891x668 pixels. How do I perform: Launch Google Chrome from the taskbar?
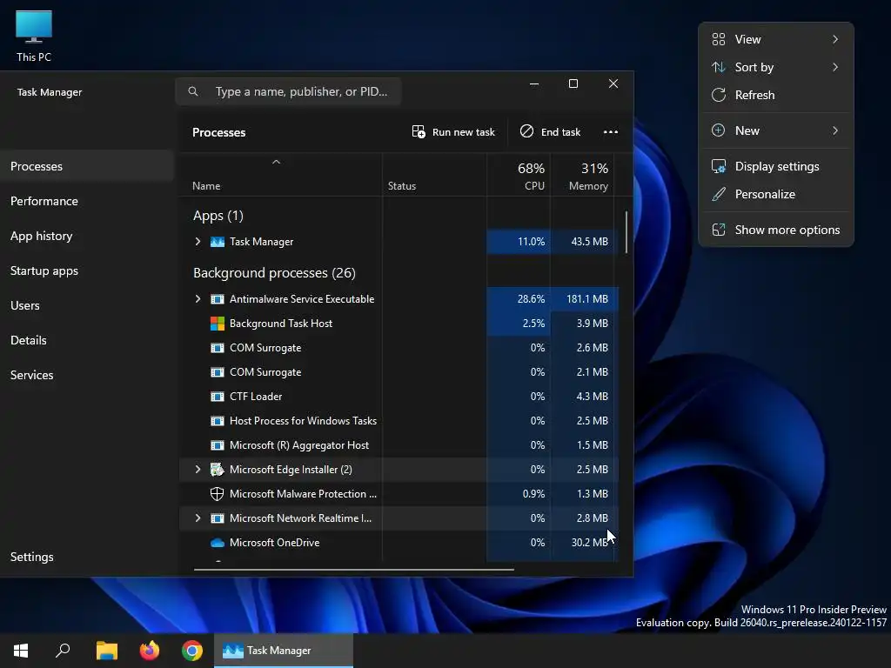(192, 651)
